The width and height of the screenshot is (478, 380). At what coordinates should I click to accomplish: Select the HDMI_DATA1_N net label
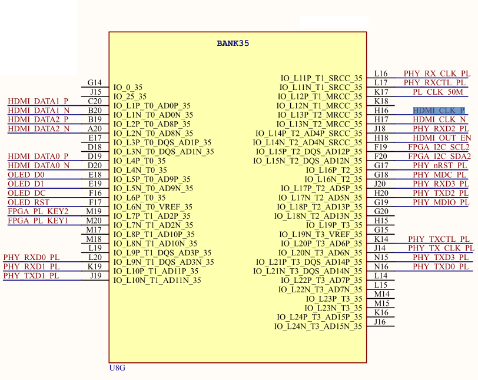tap(39, 111)
